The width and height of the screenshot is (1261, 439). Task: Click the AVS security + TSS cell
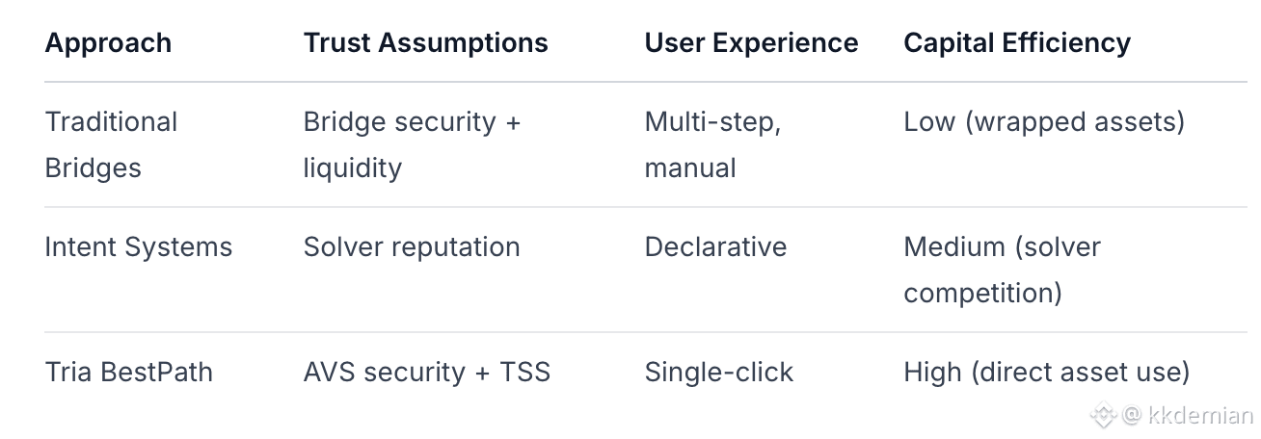tap(426, 373)
